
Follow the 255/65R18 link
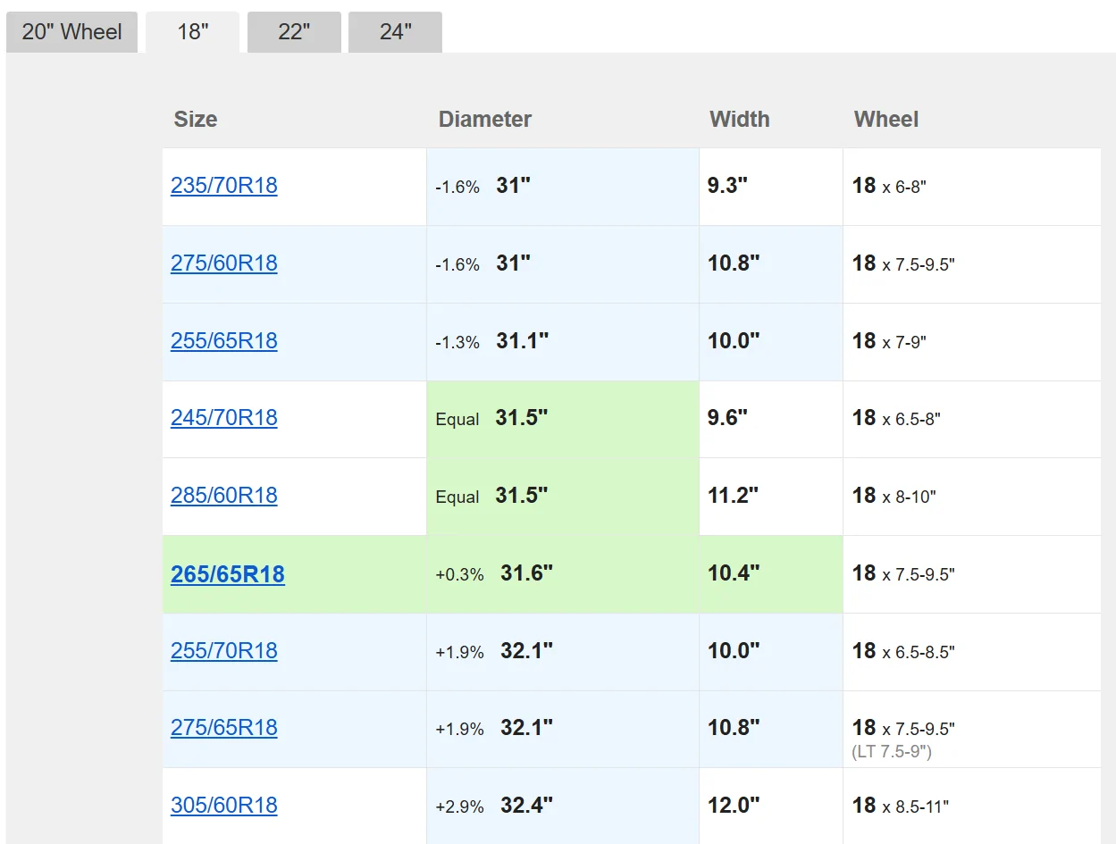223,341
